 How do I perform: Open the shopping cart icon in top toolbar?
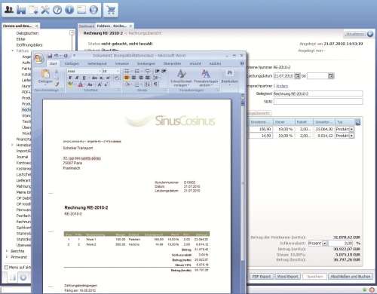(x=111, y=10)
